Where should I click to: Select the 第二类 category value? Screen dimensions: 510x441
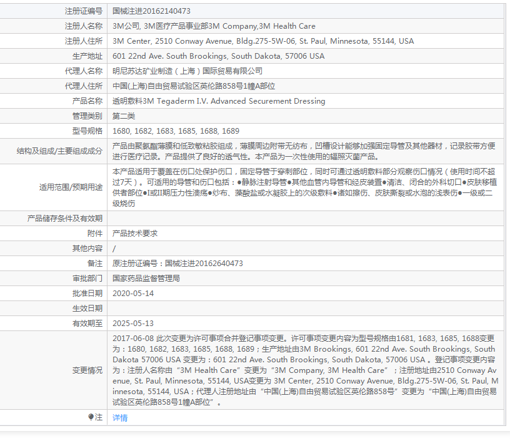pyautogui.click(x=124, y=116)
